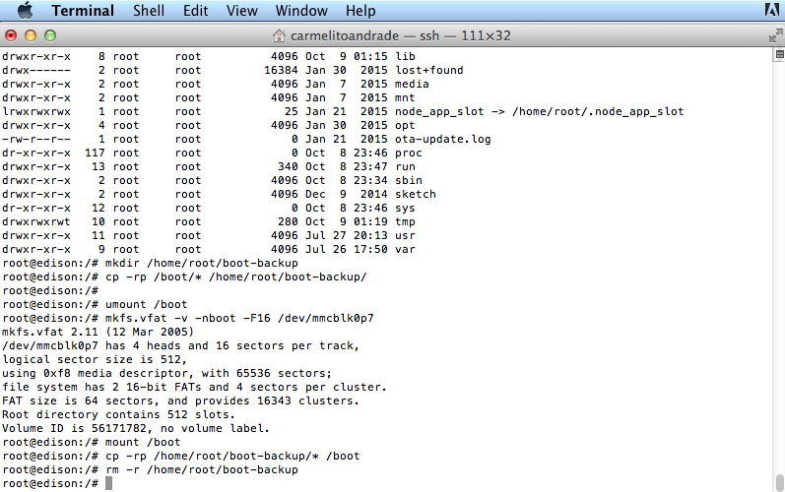Open the View menu

coord(241,11)
